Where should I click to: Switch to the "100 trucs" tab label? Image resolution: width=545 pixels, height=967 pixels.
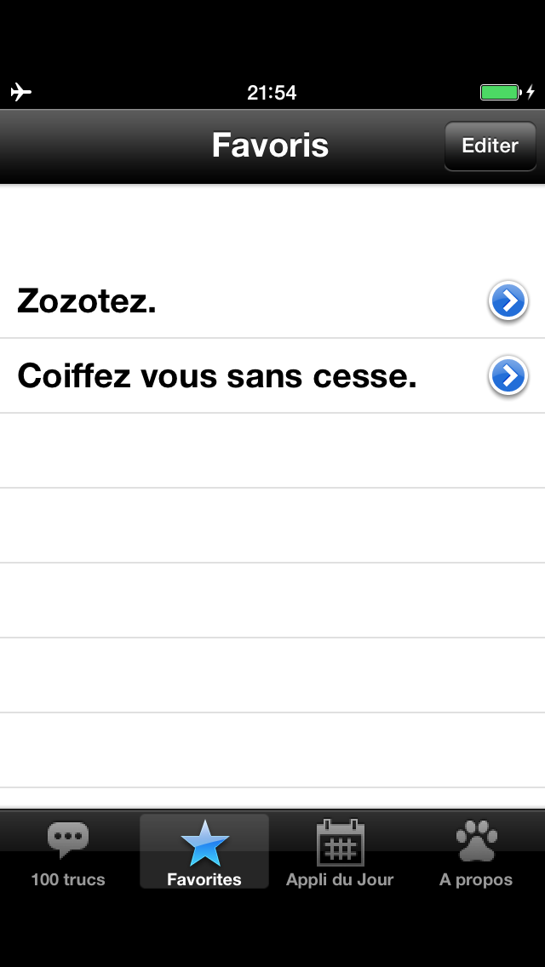pyautogui.click(x=68, y=879)
